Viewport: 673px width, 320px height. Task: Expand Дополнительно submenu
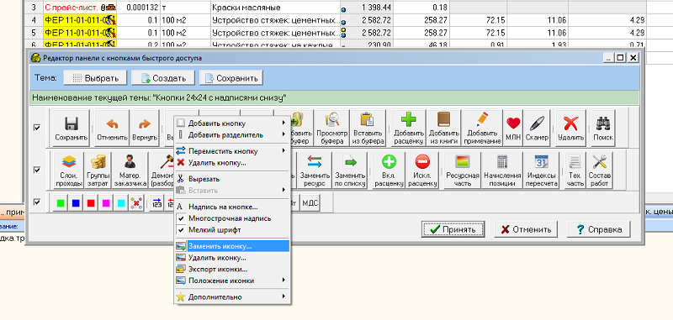click(x=232, y=296)
